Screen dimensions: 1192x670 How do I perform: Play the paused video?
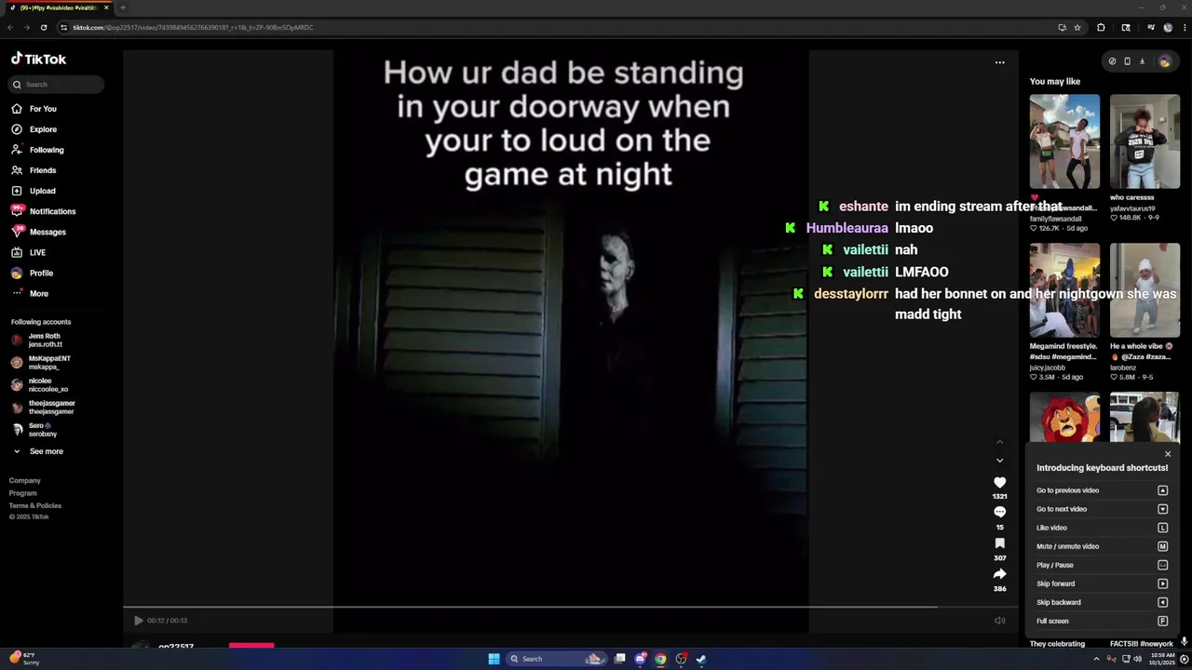click(138, 621)
